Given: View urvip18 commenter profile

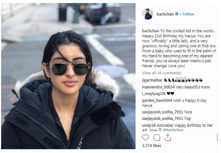Looking at the screenshot, I should pyautogui.click(x=149, y=125).
